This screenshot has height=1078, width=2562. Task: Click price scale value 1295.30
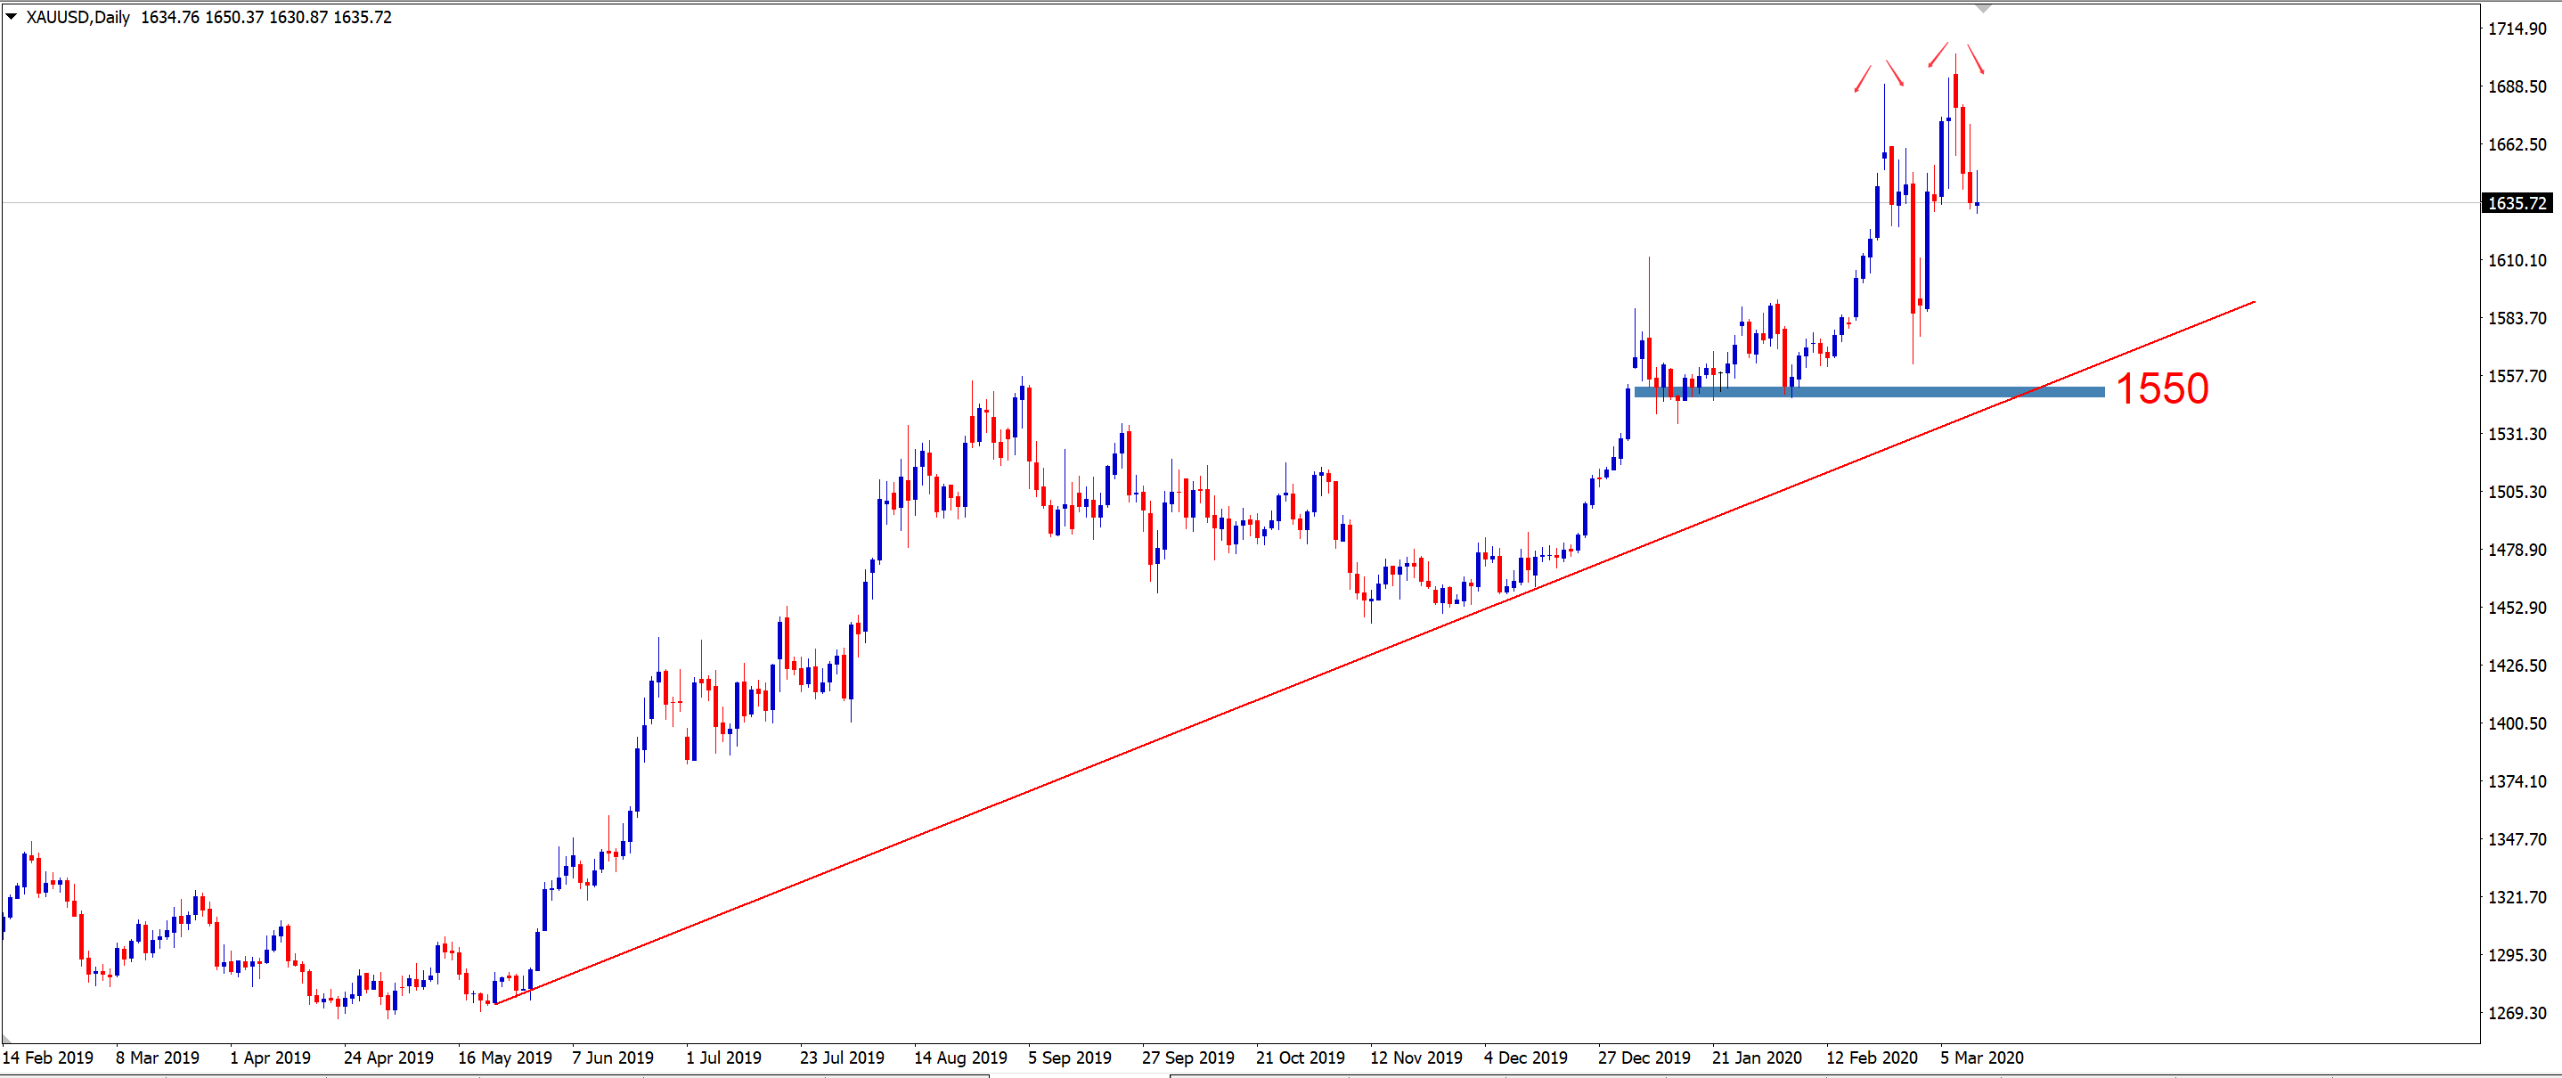pyautogui.click(x=2517, y=956)
